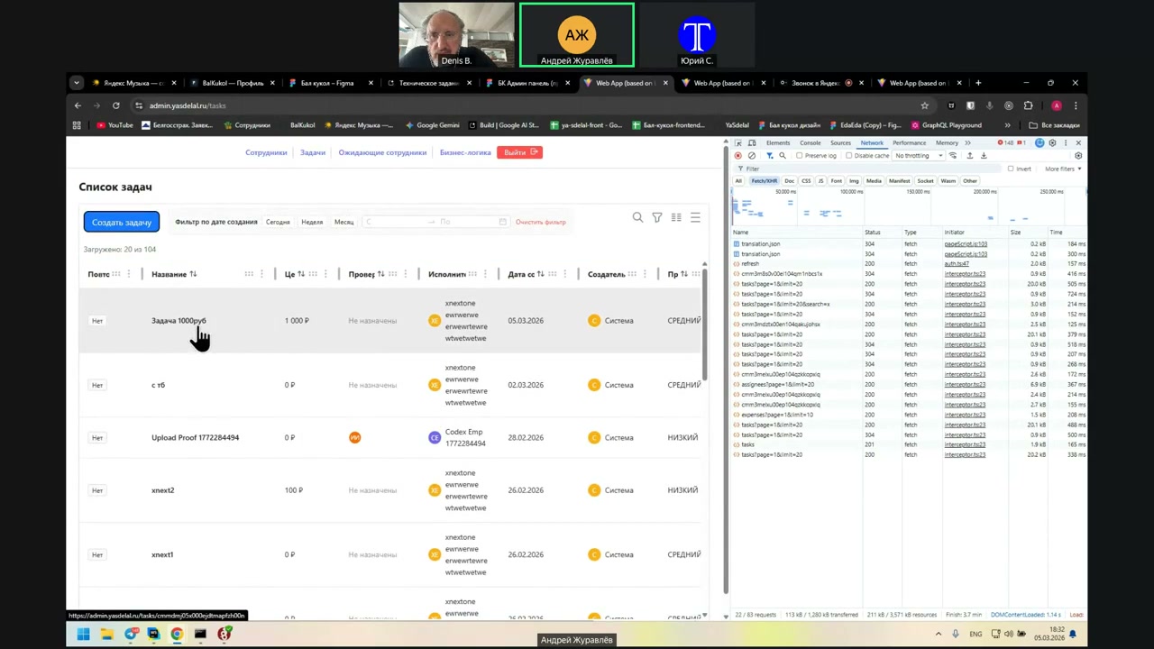The width and height of the screenshot is (1154, 649).
Task: Click the inspect element picker icon in DevTools
Action: (738, 143)
